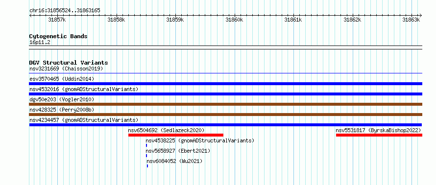This screenshot has width=436, height=185.
Task: Click the blue bar under esv3570465
Action: 226,84
